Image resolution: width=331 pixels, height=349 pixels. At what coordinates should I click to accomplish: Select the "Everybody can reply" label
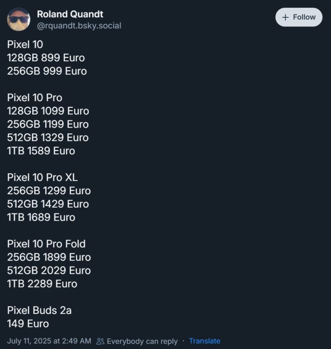coord(142,341)
